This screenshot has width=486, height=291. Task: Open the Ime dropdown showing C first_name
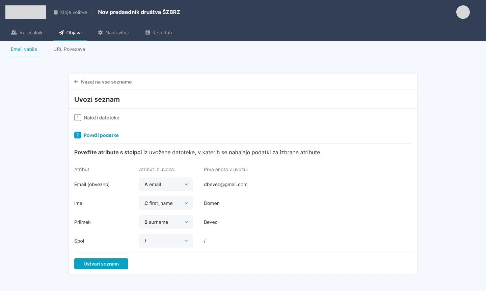(166, 203)
